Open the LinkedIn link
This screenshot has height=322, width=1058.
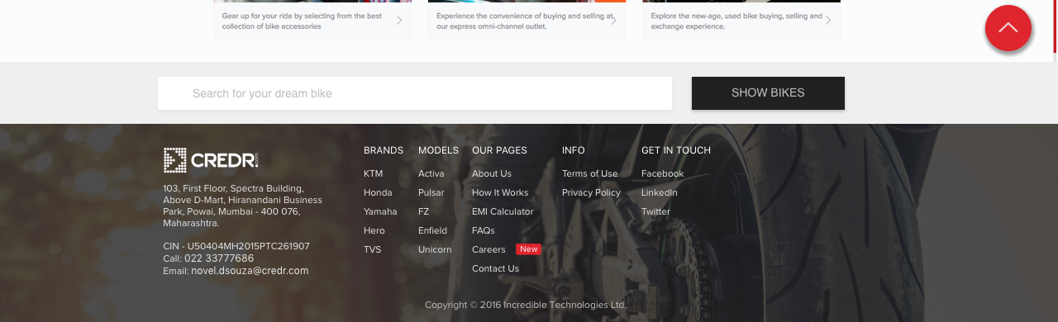pyautogui.click(x=660, y=192)
